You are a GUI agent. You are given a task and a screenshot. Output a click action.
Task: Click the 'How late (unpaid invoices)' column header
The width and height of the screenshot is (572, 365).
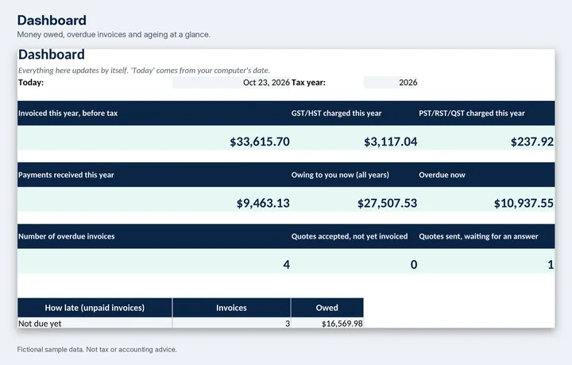click(x=95, y=308)
